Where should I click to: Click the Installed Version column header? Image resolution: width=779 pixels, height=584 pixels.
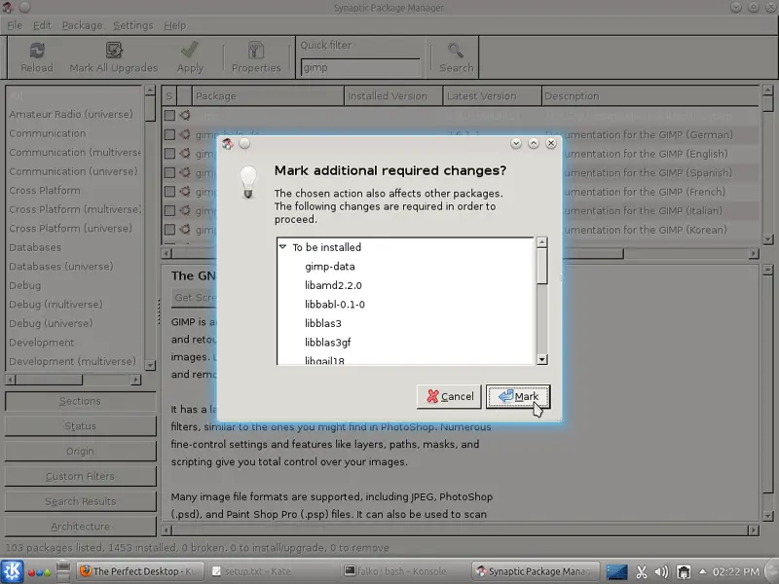(x=393, y=95)
